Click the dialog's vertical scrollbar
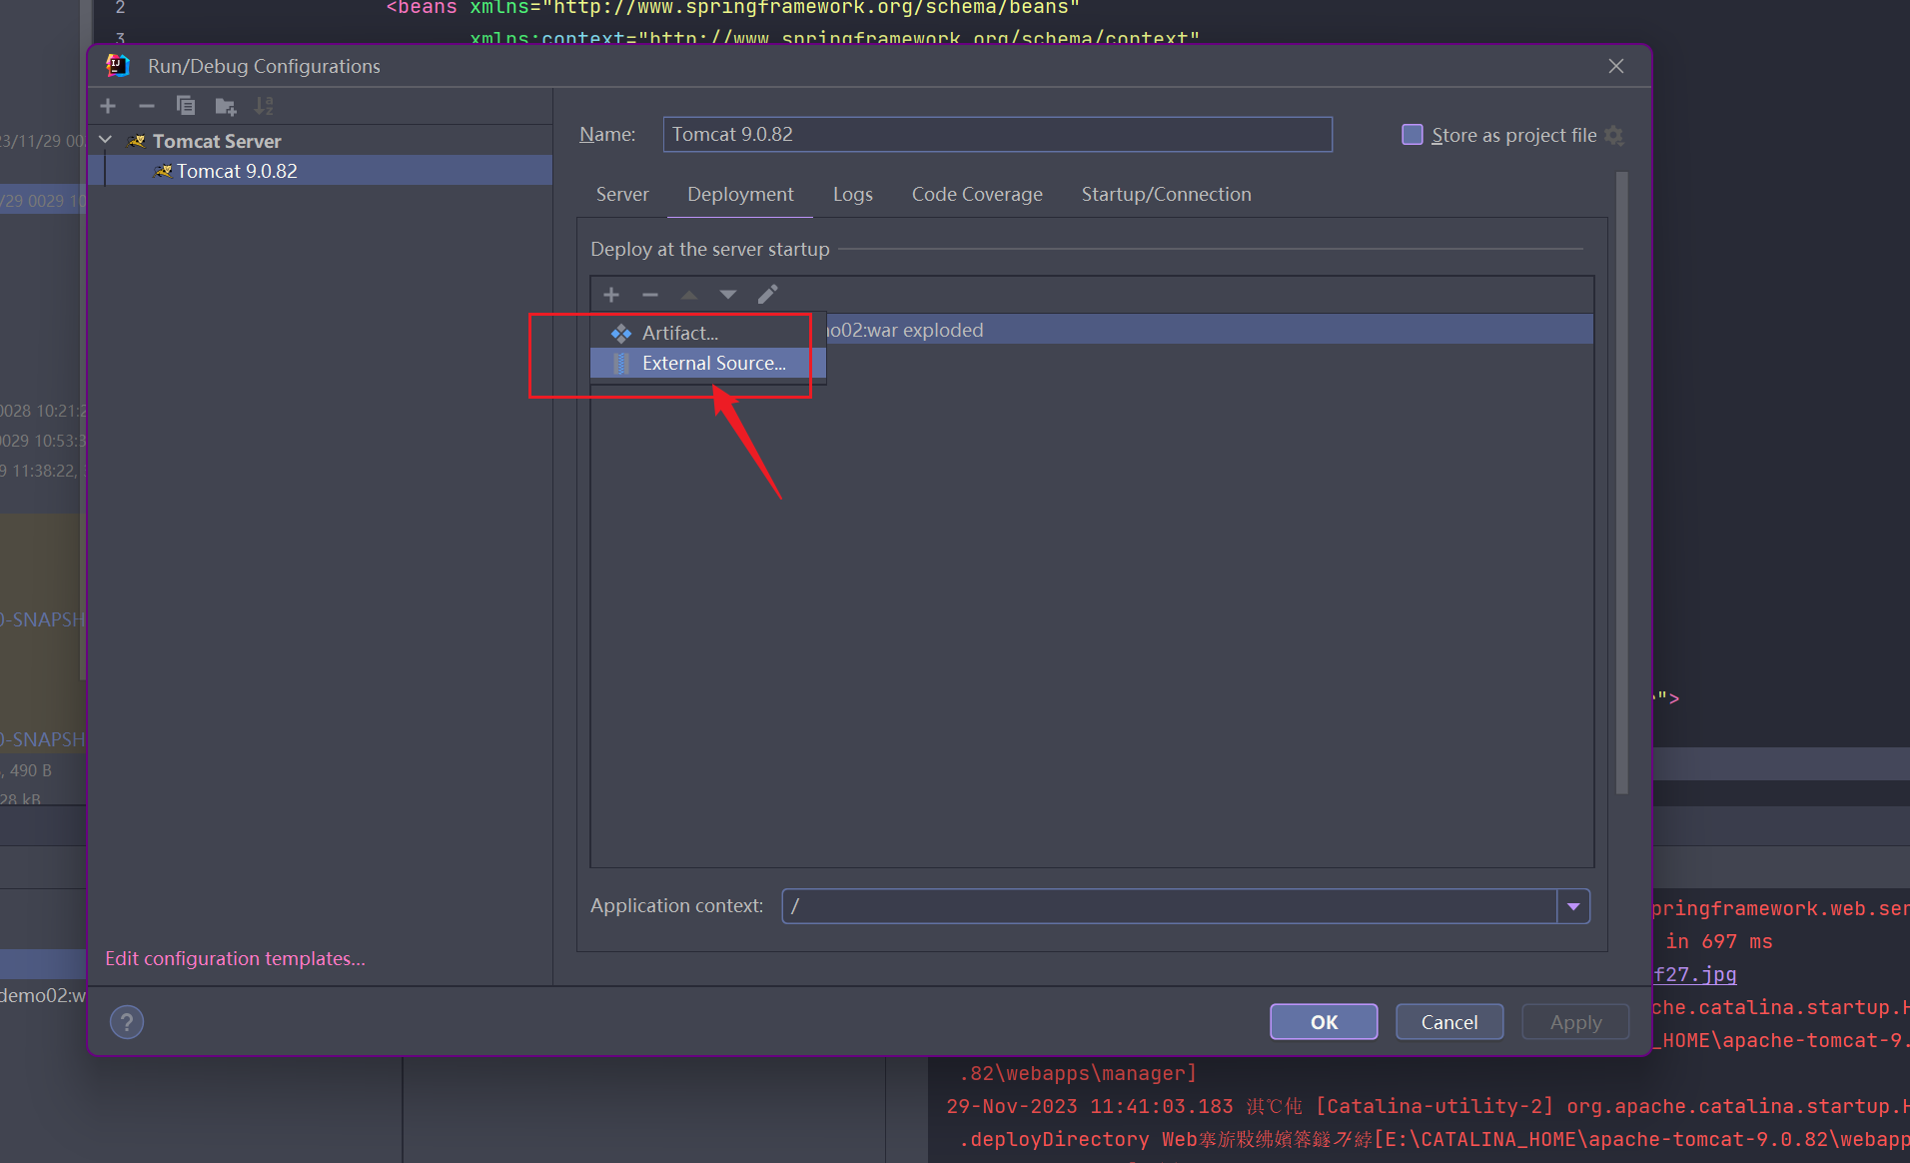This screenshot has height=1163, width=1910. click(1621, 484)
